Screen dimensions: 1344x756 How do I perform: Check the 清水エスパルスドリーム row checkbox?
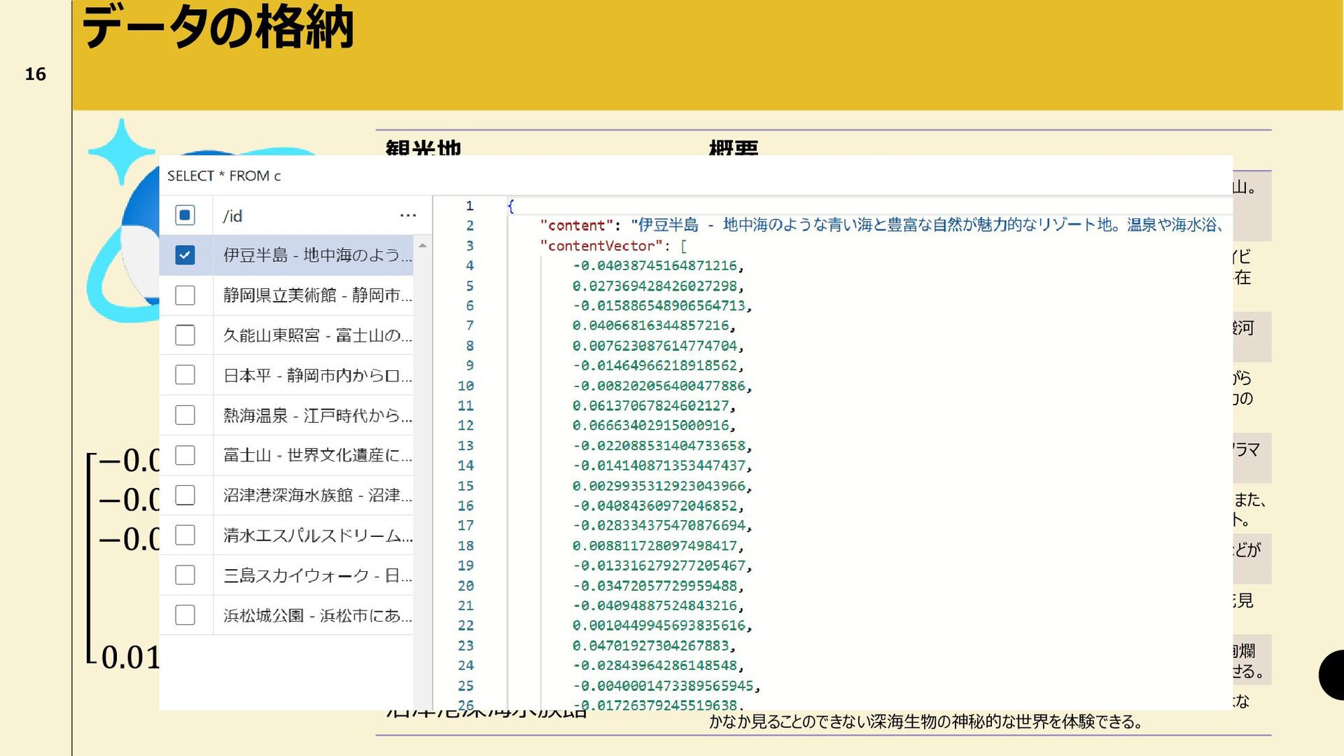(x=185, y=535)
